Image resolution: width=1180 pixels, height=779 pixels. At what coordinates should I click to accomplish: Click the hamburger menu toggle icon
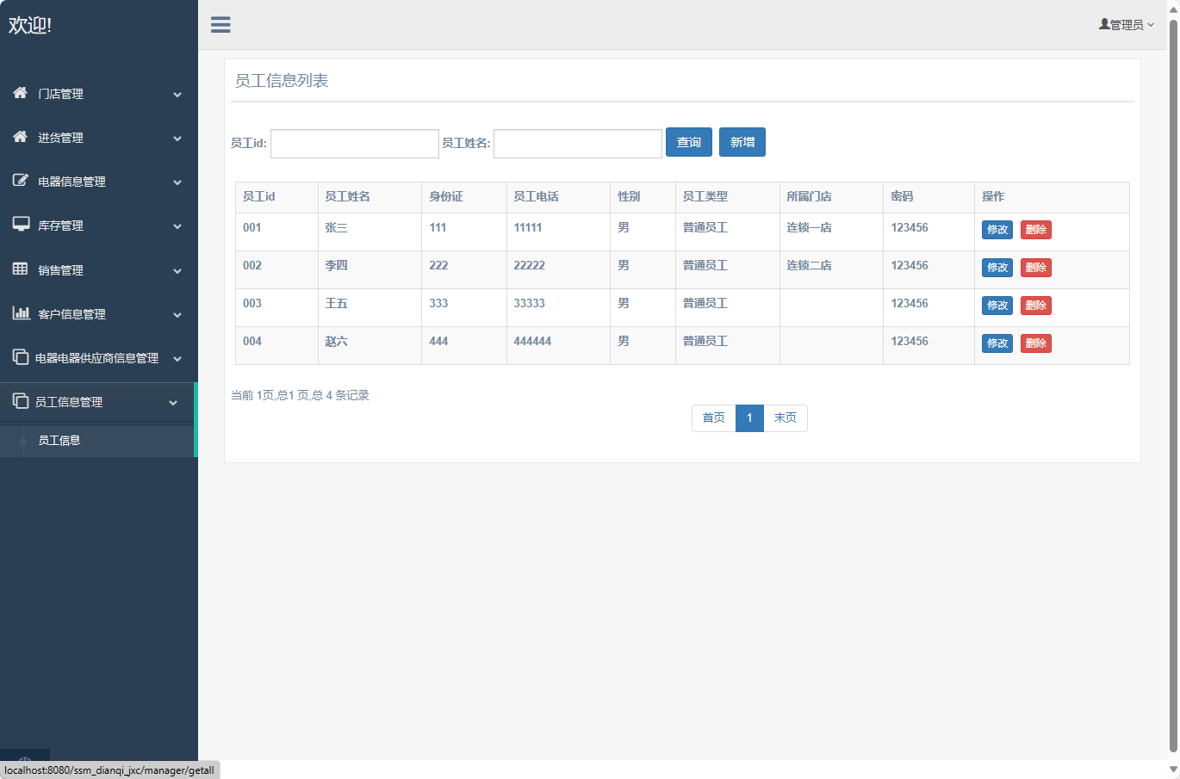click(x=220, y=25)
